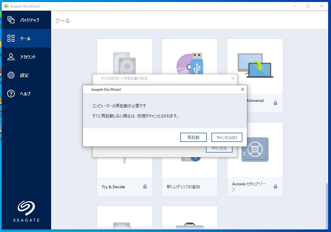The height and width of the screenshot is (232, 331).
Task: Open the 設定 sidebar section
Action: tap(26, 75)
